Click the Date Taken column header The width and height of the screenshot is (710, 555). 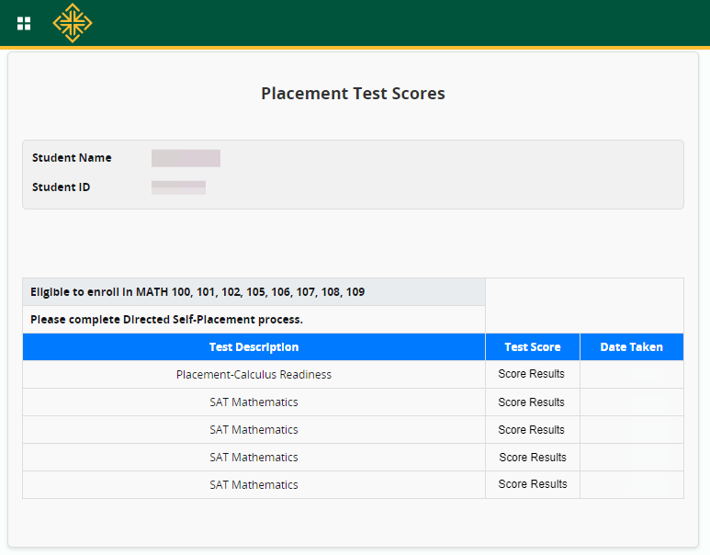(632, 347)
